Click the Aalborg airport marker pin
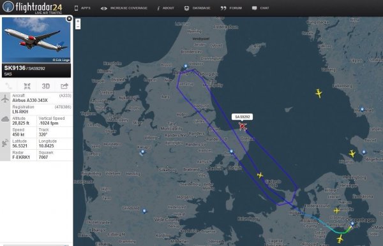 [186, 66]
